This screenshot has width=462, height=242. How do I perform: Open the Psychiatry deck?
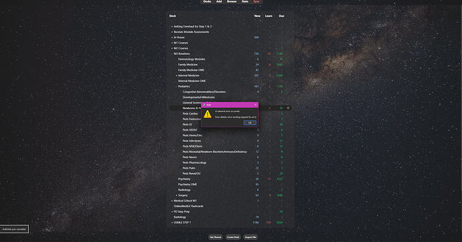[x=184, y=179]
